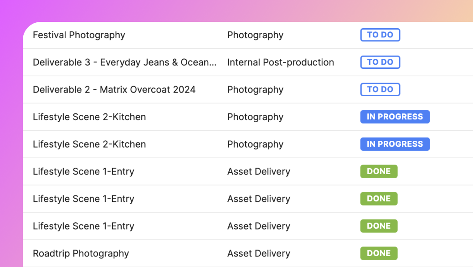Click the DONE badge on the second Lifestyle Scene 1-Entry
473x267 pixels.
[x=379, y=199]
